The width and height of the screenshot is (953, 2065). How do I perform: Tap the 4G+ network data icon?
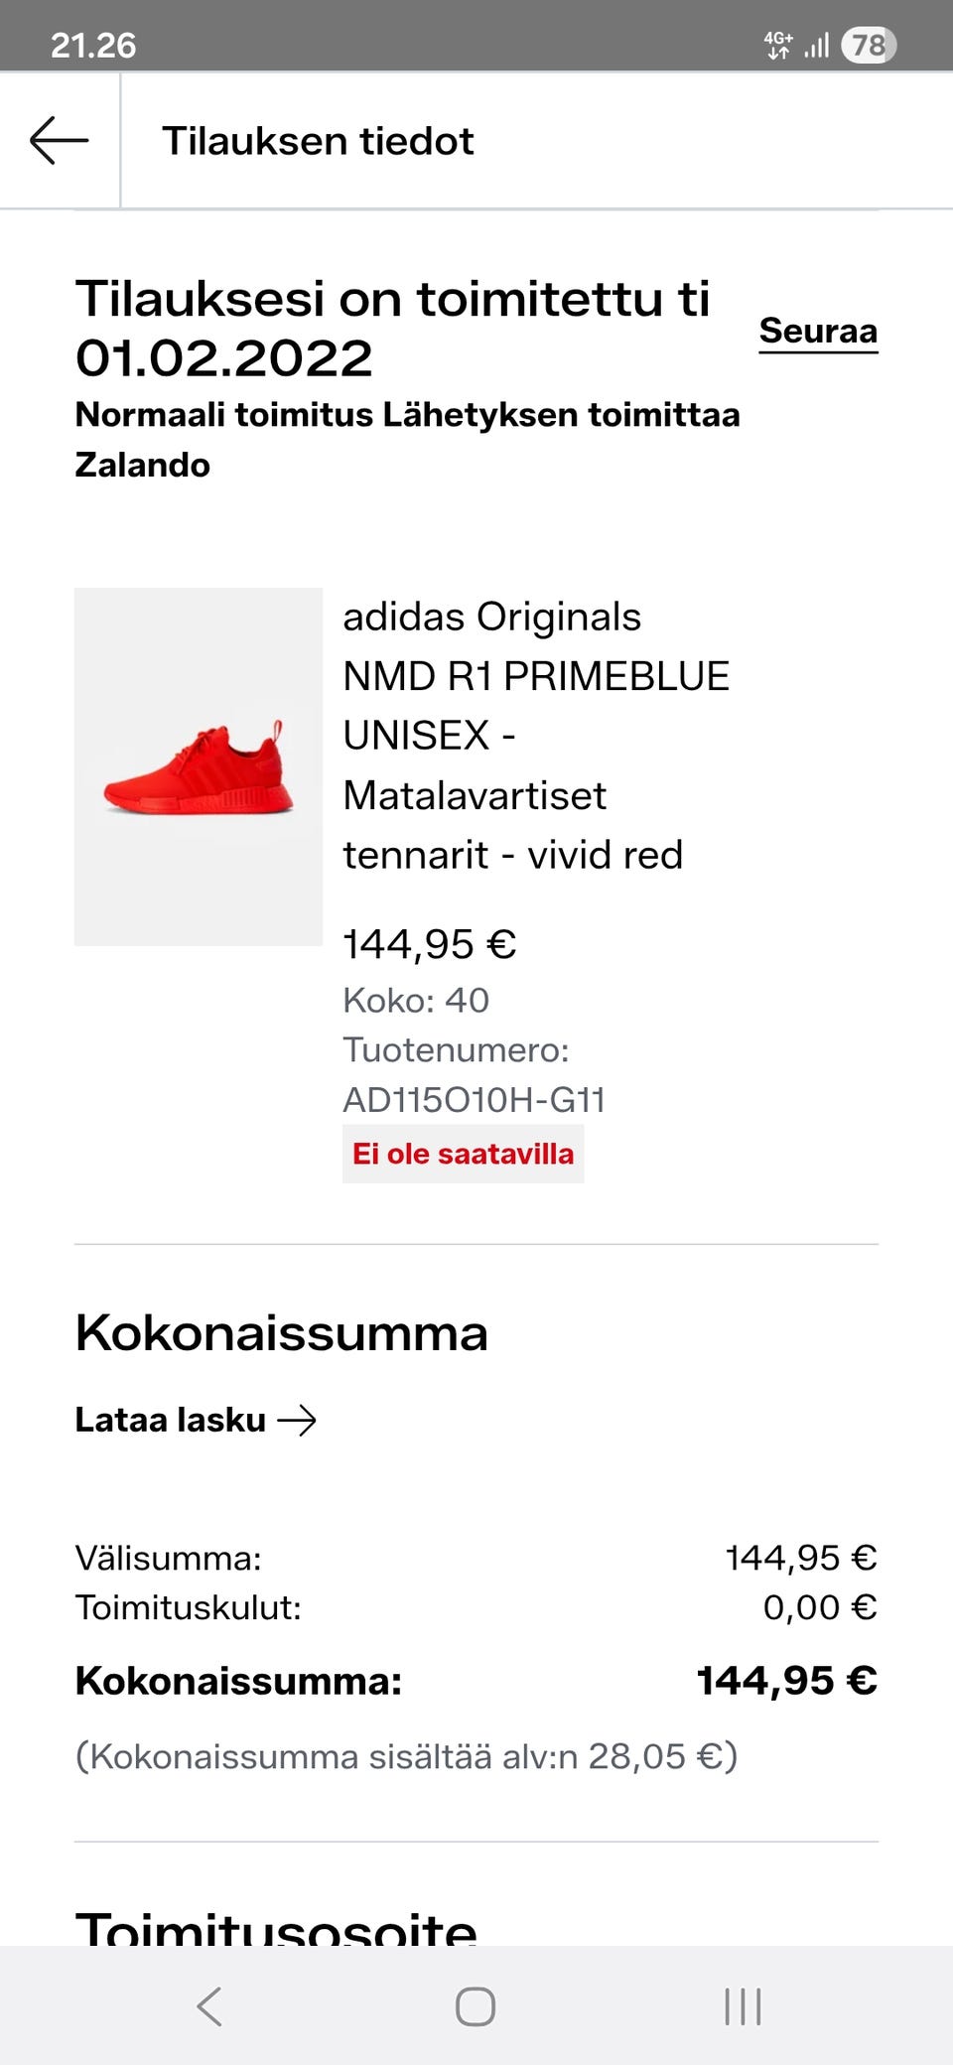point(777,45)
